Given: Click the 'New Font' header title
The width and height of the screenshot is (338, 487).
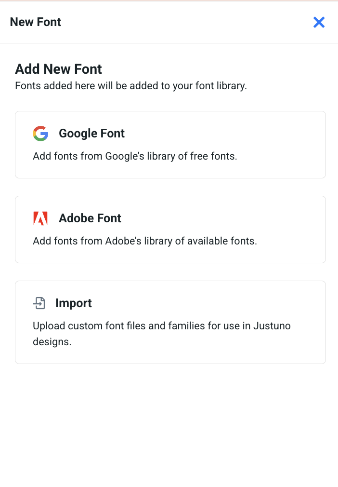Looking at the screenshot, I should (35, 22).
